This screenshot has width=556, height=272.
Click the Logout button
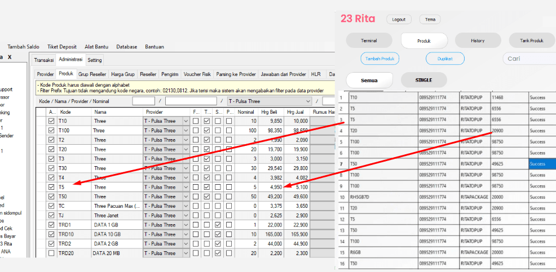point(399,20)
